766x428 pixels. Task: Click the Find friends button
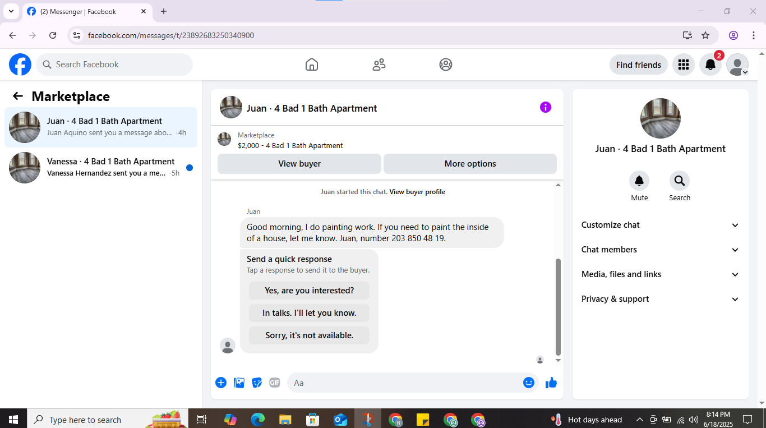point(639,65)
